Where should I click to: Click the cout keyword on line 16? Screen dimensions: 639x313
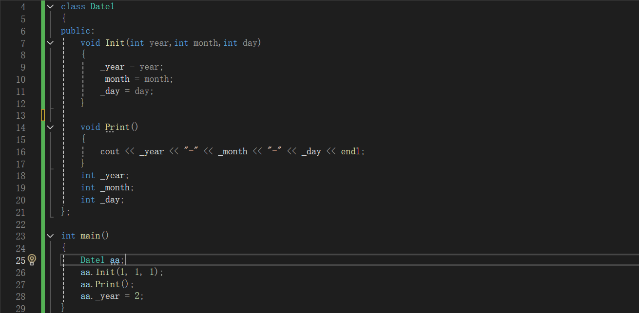point(110,151)
